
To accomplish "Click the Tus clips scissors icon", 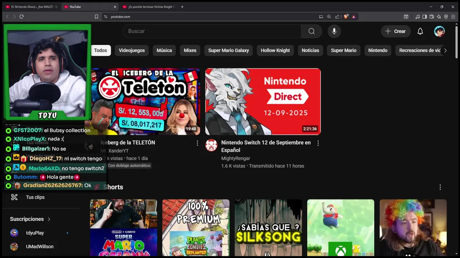I will point(14,197).
